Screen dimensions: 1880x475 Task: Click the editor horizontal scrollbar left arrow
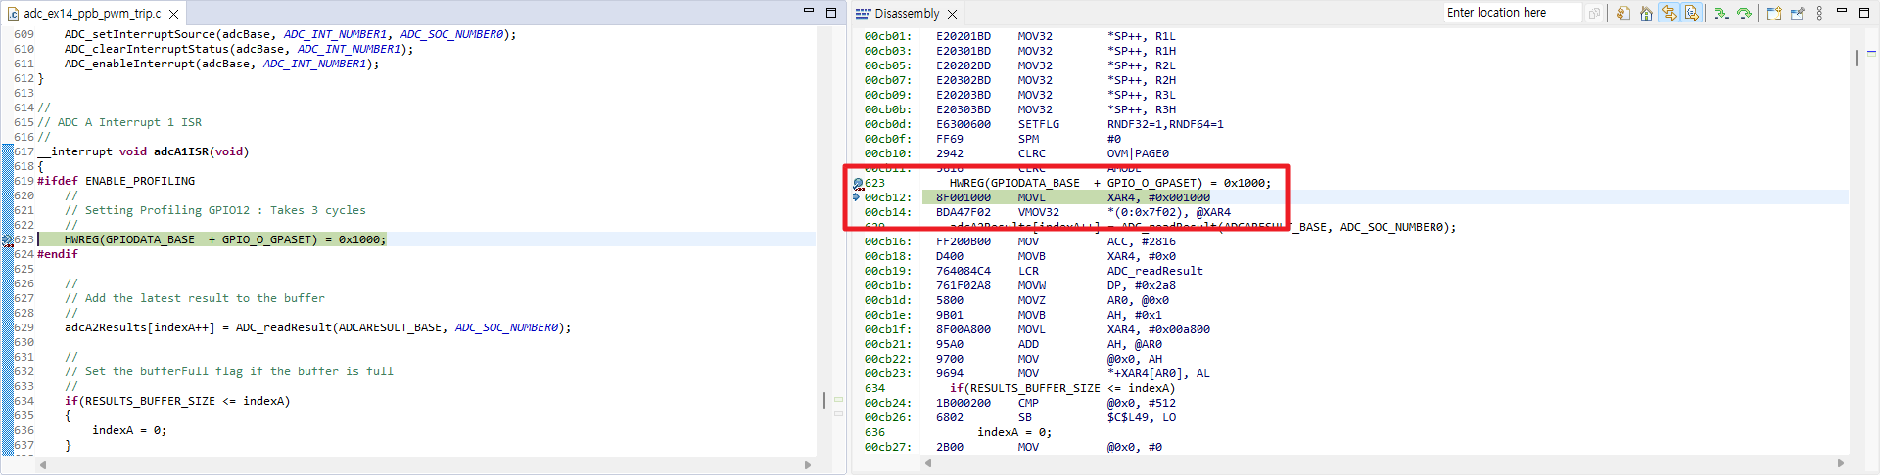coord(43,465)
